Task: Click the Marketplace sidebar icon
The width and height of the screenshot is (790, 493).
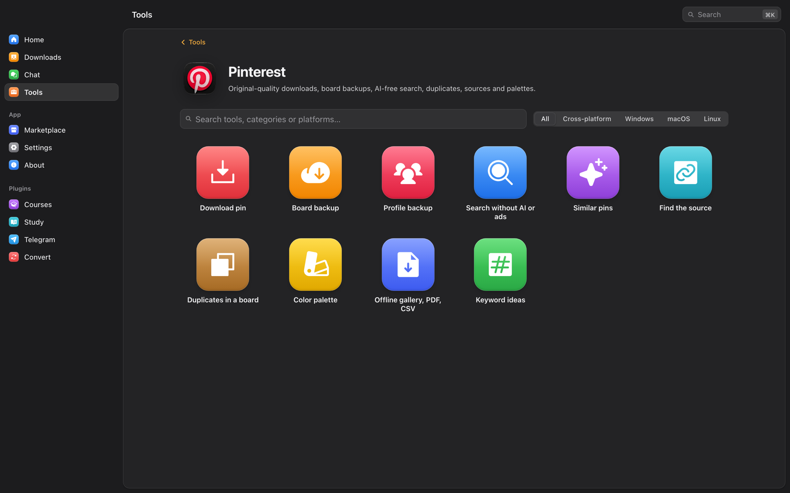Action: [x=14, y=130]
